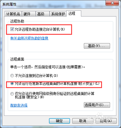Select 不允许连接到这台计算机 radio option
This screenshot has height=128, width=121.
pos(12,76)
